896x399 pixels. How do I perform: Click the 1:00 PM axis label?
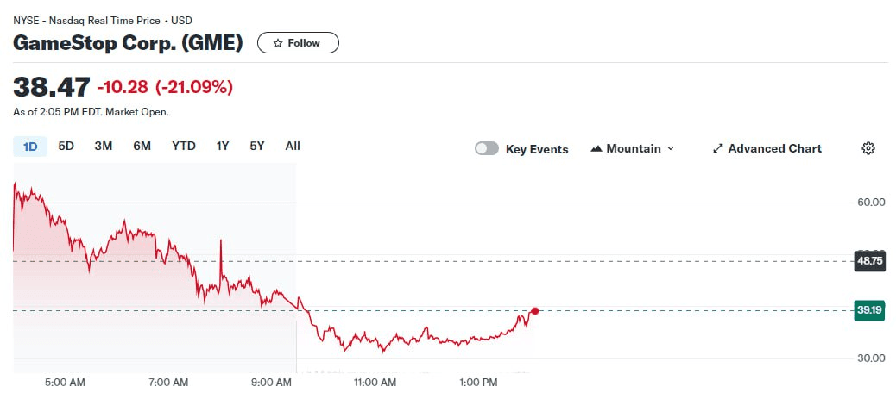(x=478, y=382)
